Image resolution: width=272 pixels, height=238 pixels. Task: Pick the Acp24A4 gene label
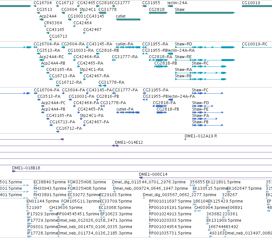pos(48,16)
